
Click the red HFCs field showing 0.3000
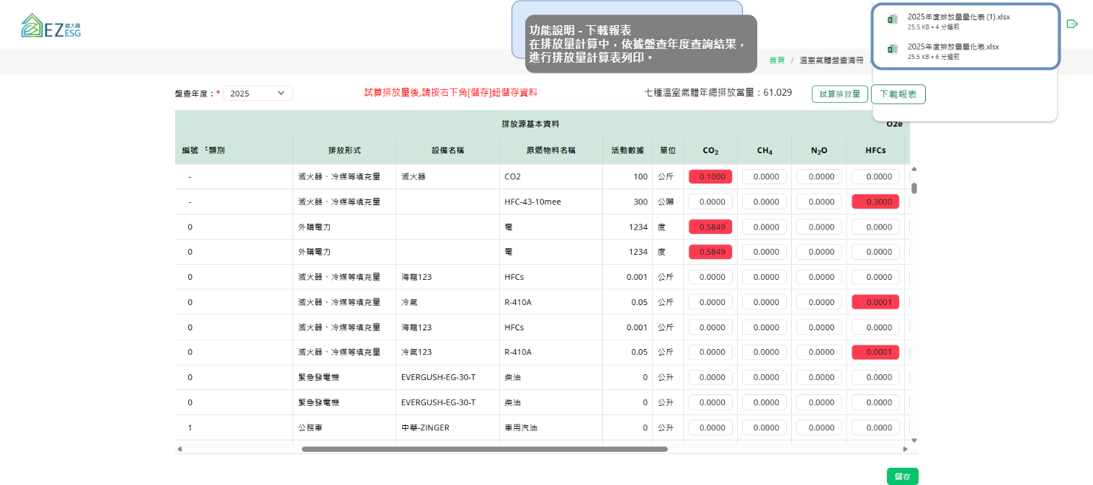coord(875,202)
